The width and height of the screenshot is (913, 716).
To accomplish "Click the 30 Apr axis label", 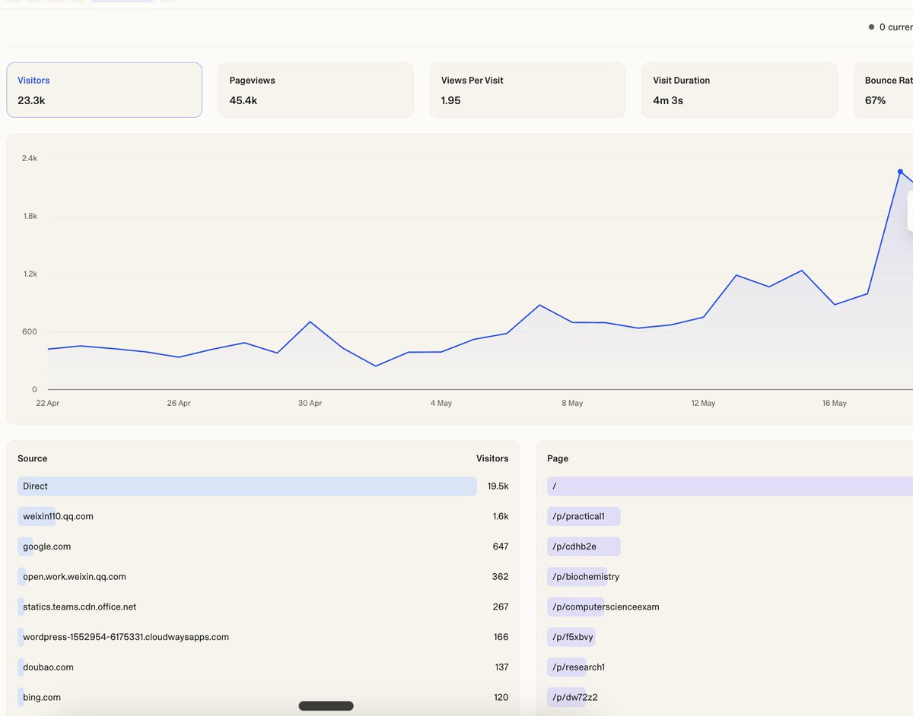I will coord(310,403).
